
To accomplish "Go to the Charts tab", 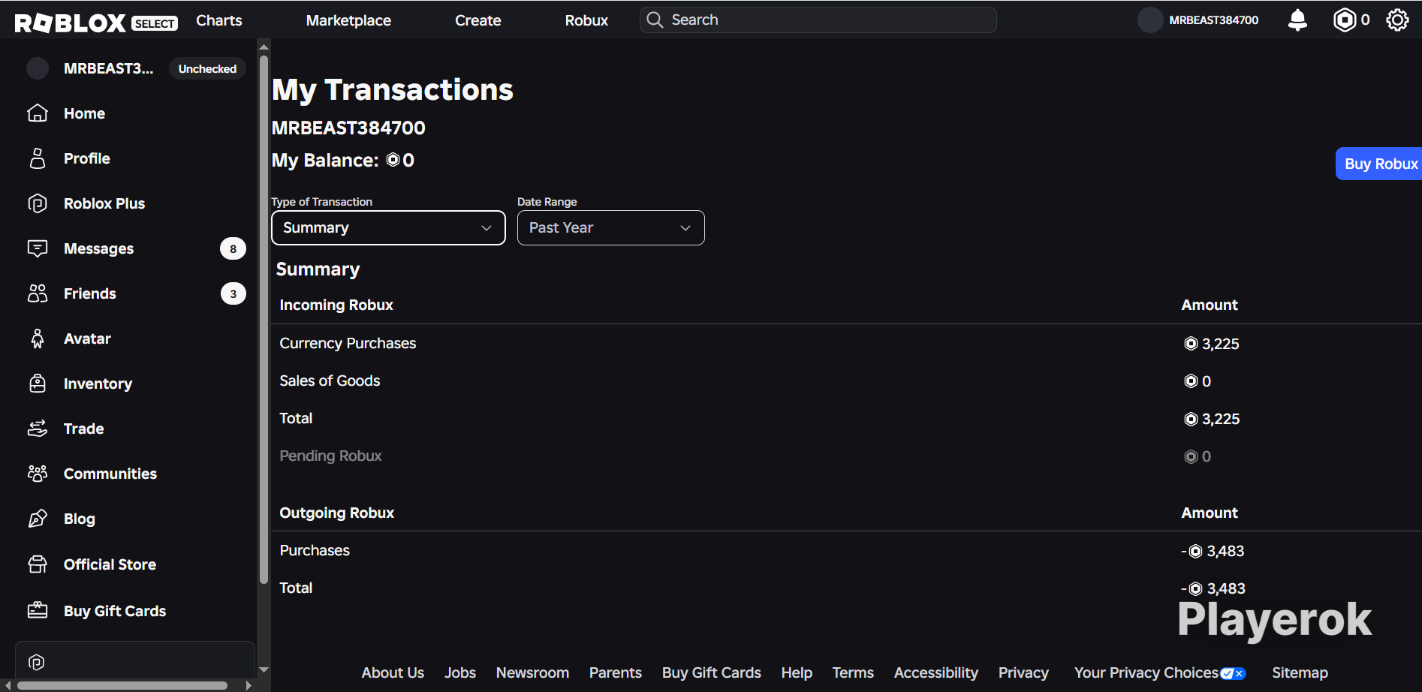I will coord(219,20).
